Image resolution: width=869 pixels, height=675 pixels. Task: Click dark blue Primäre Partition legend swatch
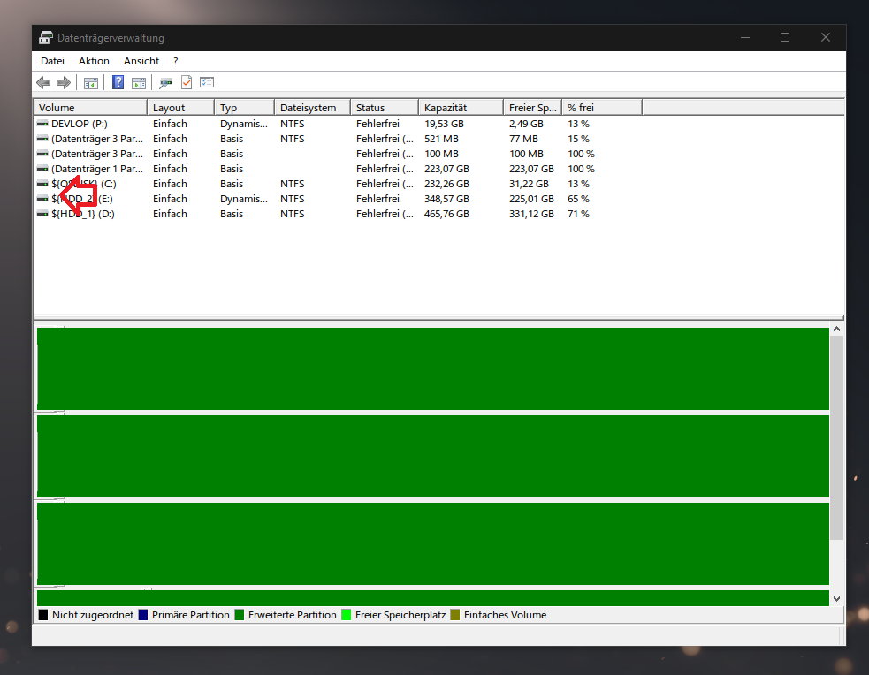[143, 615]
